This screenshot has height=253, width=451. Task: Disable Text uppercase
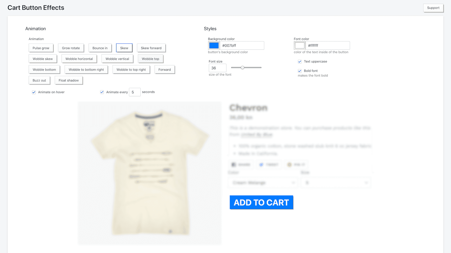(x=300, y=61)
